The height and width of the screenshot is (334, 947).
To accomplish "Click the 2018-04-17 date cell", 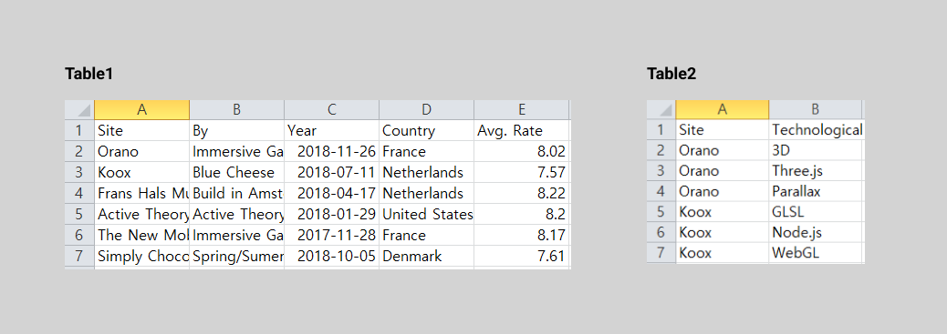I will point(331,194).
